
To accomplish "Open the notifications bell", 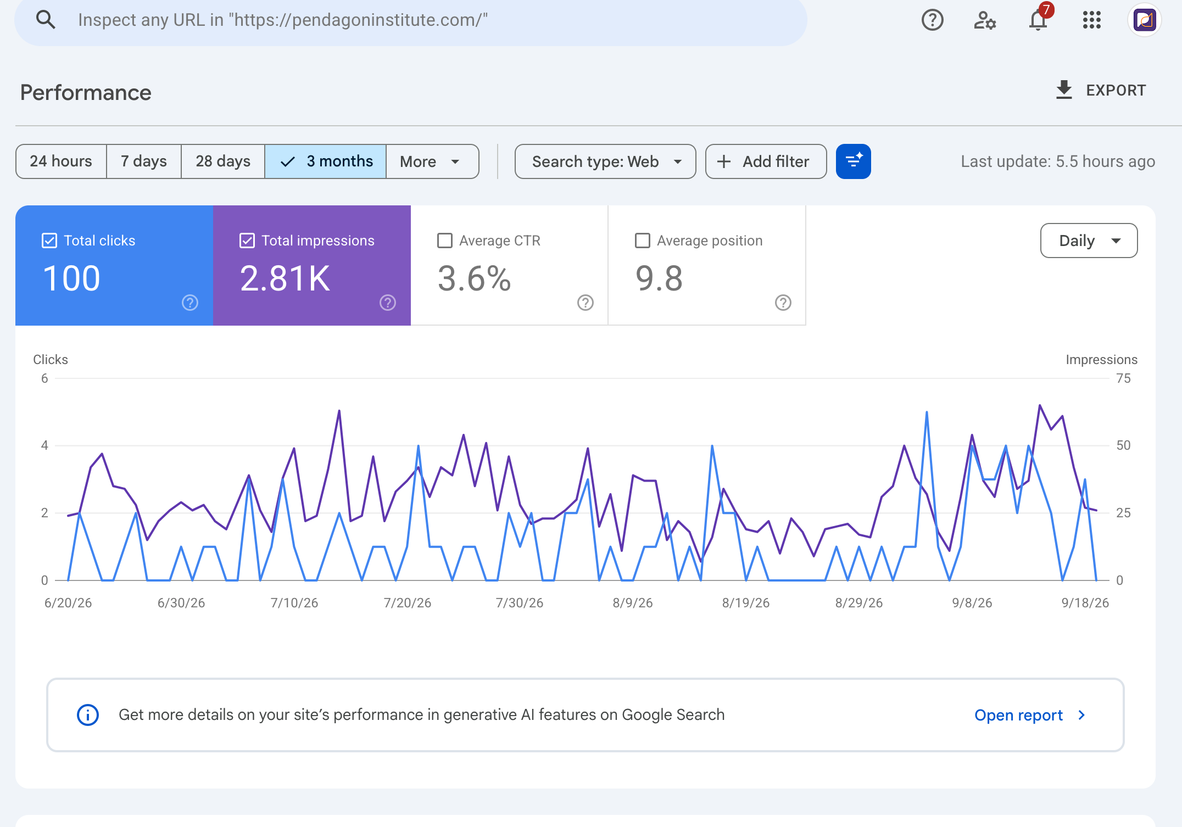I will tap(1038, 20).
